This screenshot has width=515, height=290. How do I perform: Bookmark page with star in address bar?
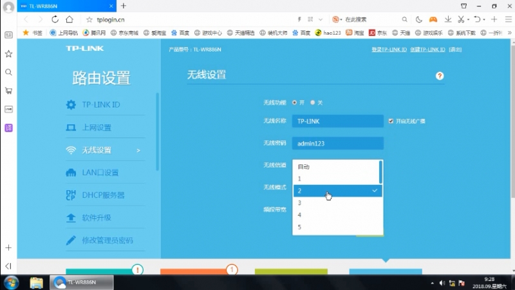tap(89, 20)
